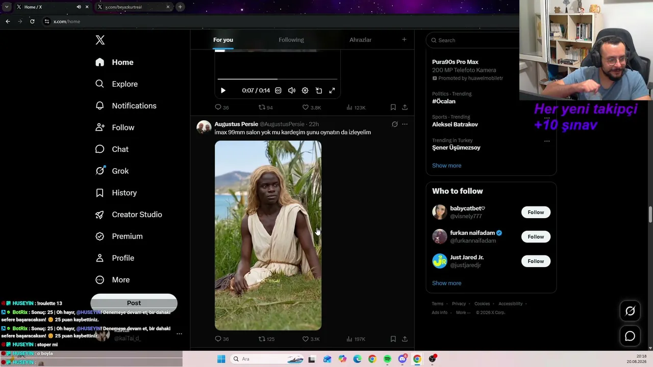Click the X logo in the sidebar
This screenshot has height=367, width=653.
(x=100, y=40)
